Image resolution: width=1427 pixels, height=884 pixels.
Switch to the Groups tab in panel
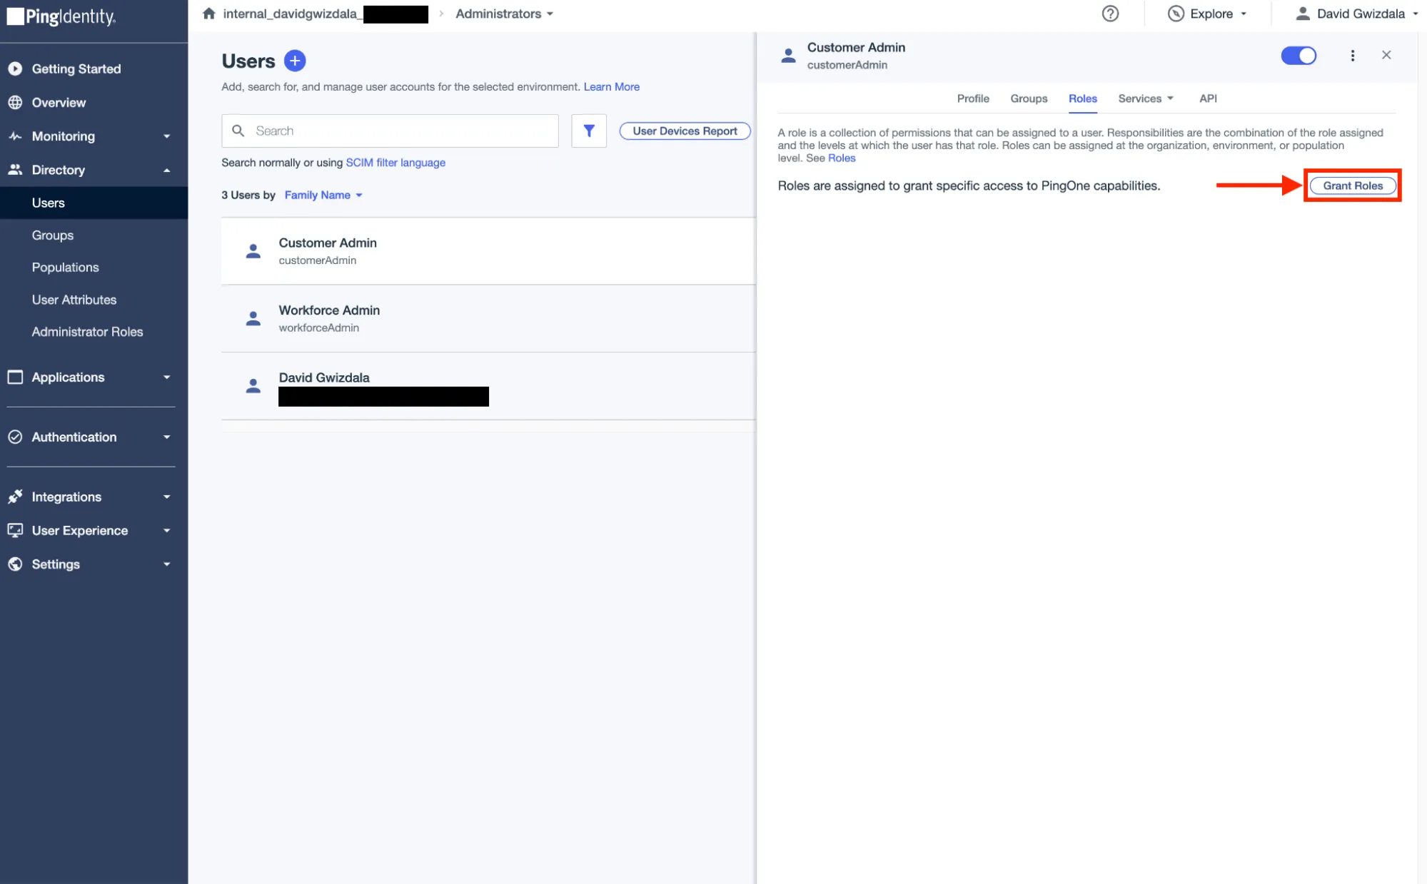point(1028,98)
